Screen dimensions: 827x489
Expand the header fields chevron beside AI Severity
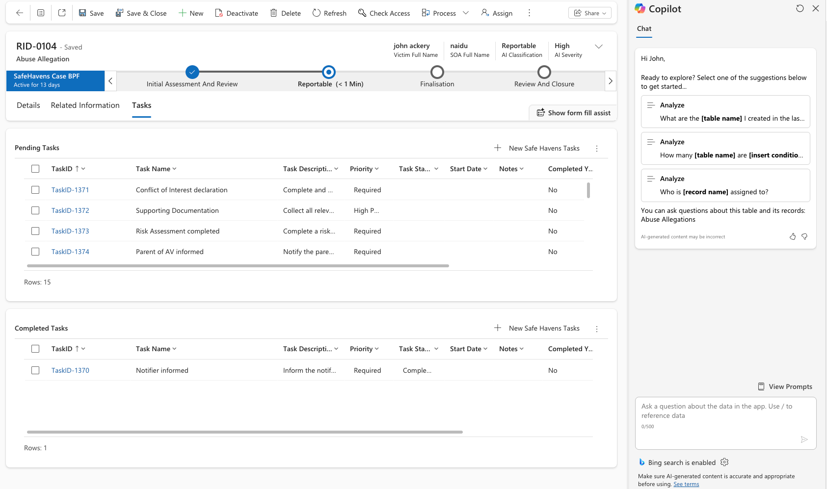599,47
